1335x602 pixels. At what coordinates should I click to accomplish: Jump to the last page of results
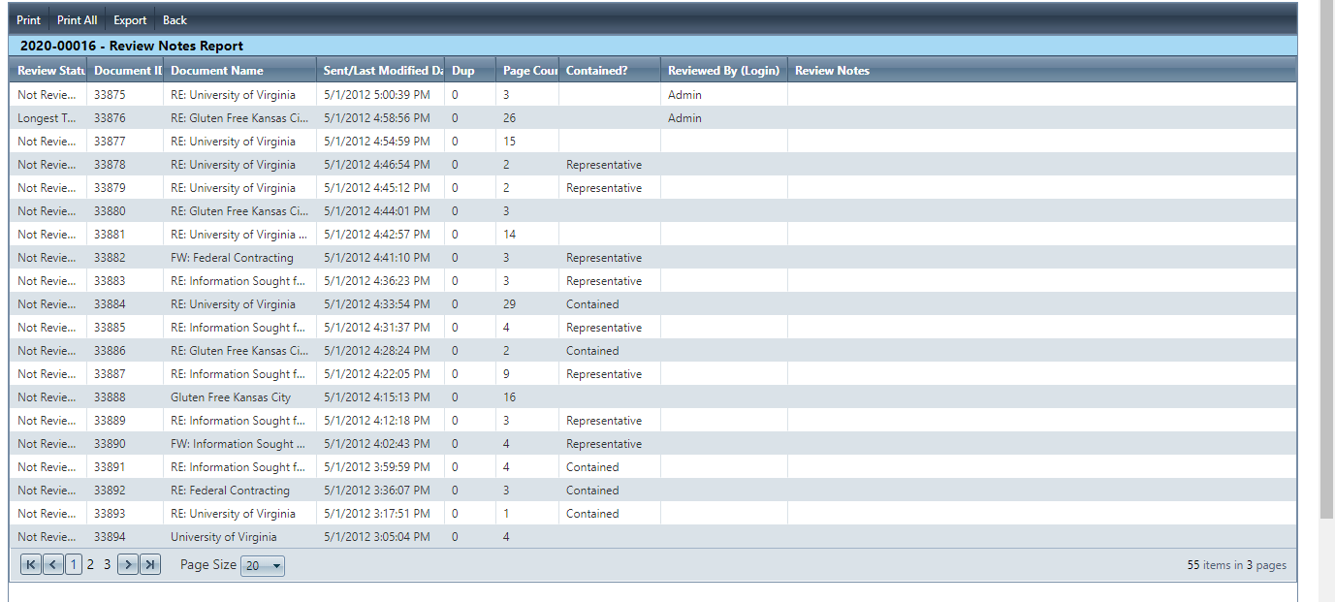[150, 565]
